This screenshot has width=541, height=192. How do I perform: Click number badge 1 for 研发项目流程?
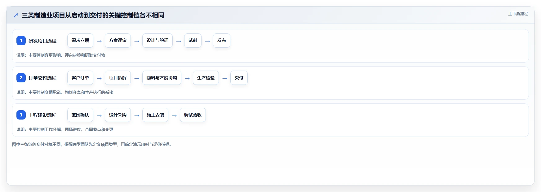pyautogui.click(x=21, y=41)
